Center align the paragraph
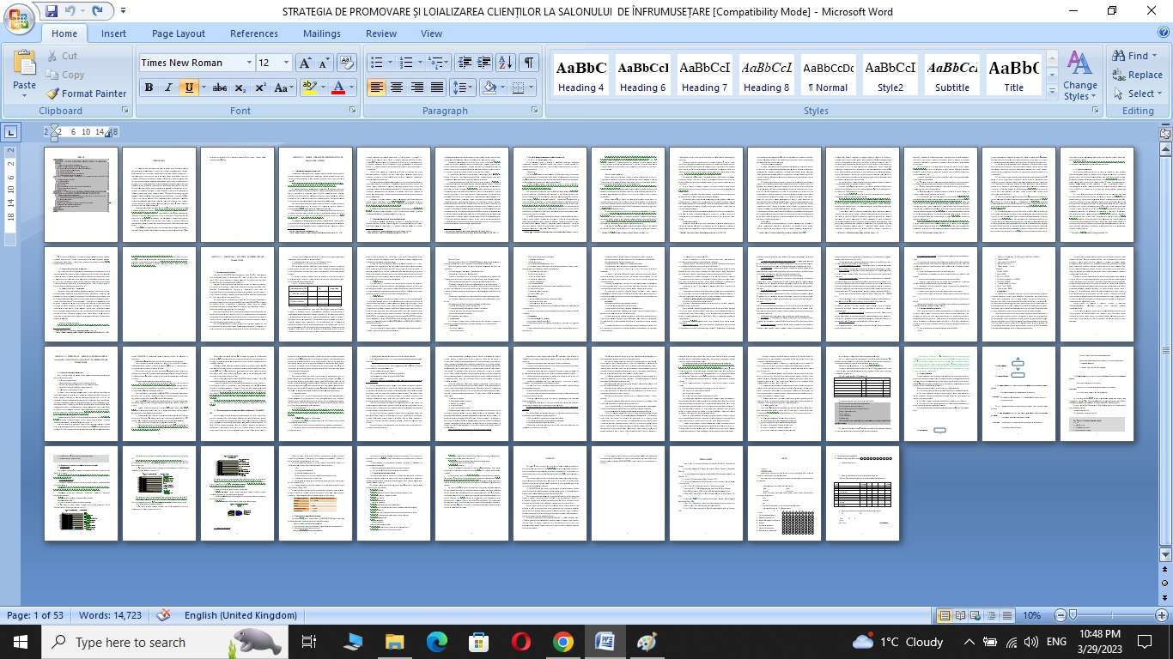The width and height of the screenshot is (1173, 659). click(397, 88)
